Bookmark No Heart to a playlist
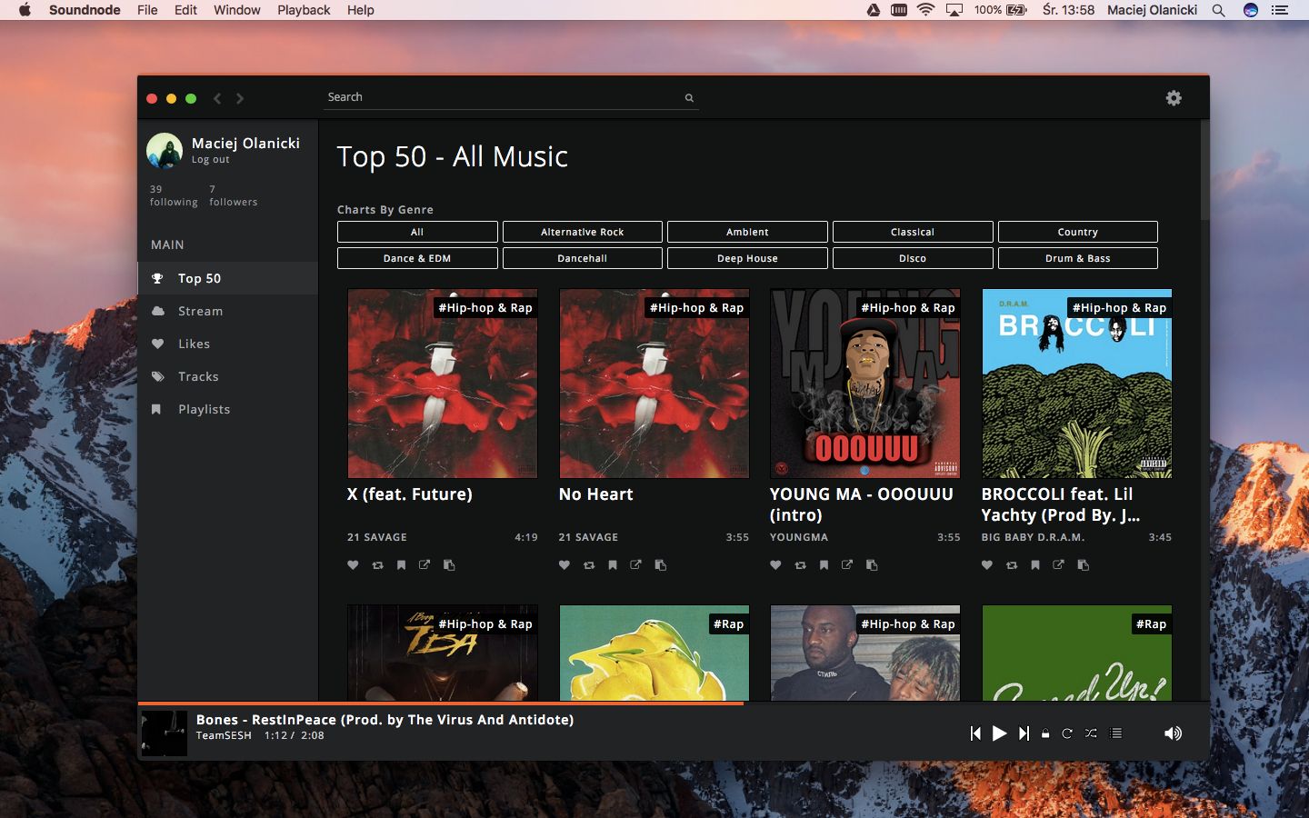 [613, 565]
